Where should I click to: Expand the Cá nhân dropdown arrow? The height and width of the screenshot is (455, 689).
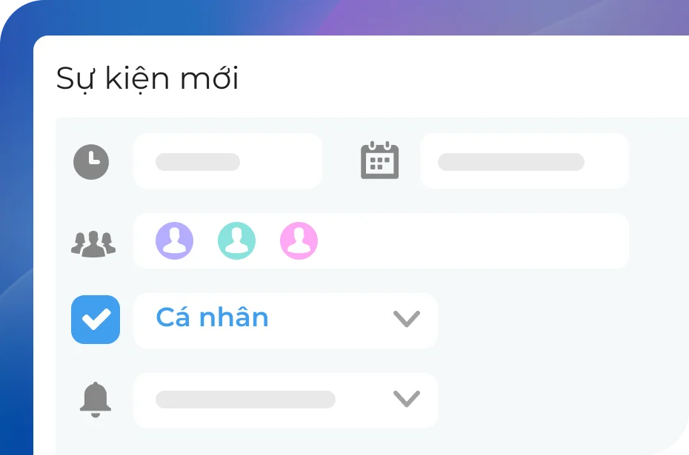(x=406, y=320)
